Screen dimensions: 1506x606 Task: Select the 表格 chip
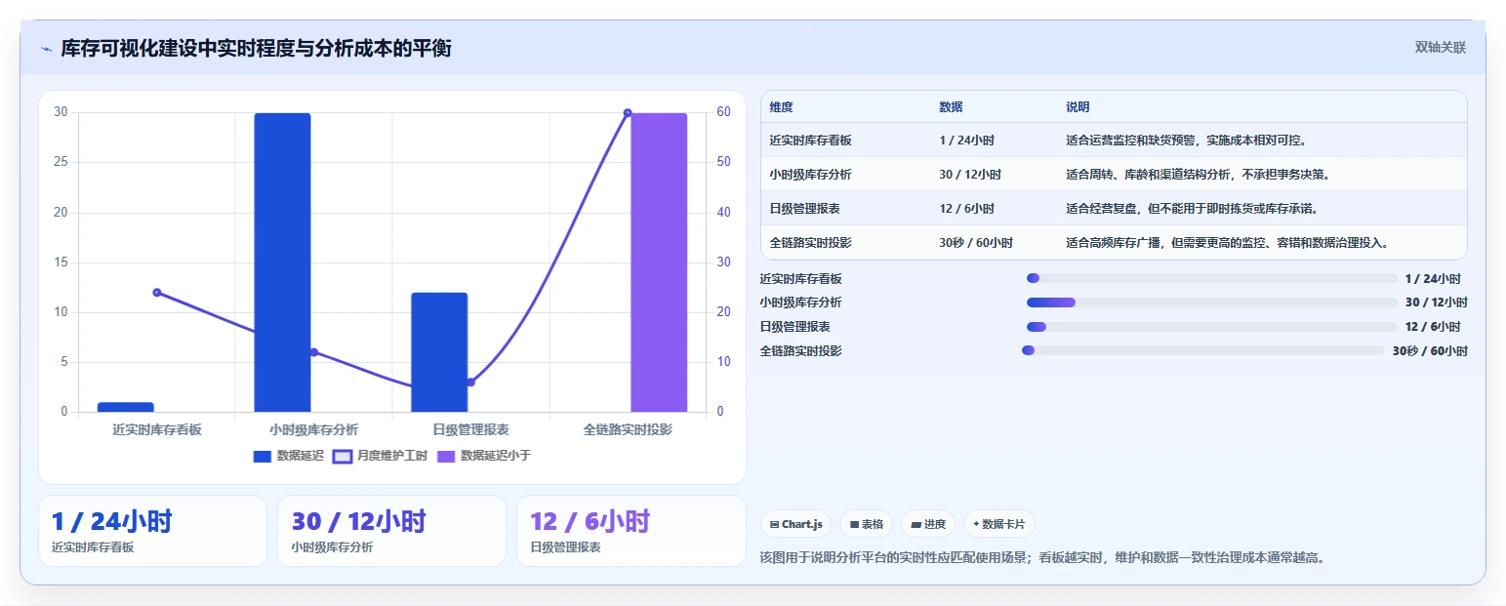click(866, 524)
